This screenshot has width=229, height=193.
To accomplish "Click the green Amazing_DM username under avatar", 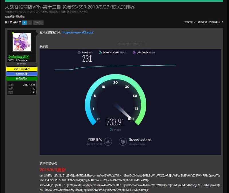I will coord(19,57).
